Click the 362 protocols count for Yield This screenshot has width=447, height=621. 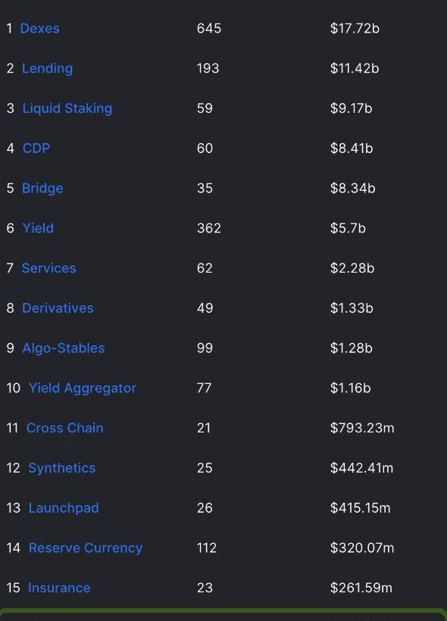coord(209,228)
